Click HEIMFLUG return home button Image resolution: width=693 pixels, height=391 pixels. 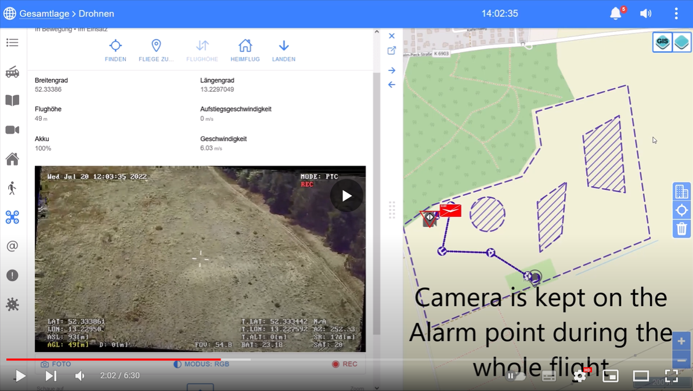coord(245,51)
